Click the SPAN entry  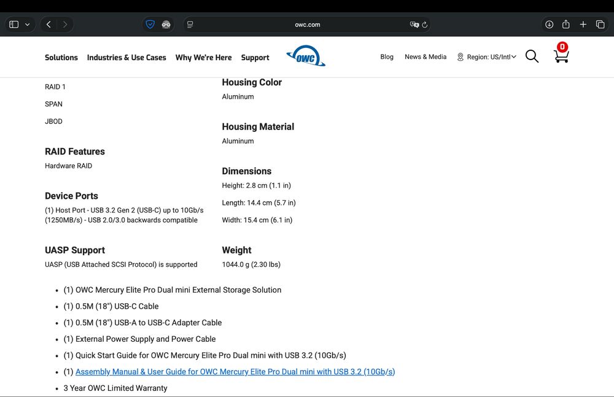(53, 104)
